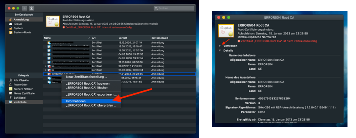Click the expiry date 21.10.2026, 02:00:00
This screenshot has width=356, height=138.
click(130, 62)
